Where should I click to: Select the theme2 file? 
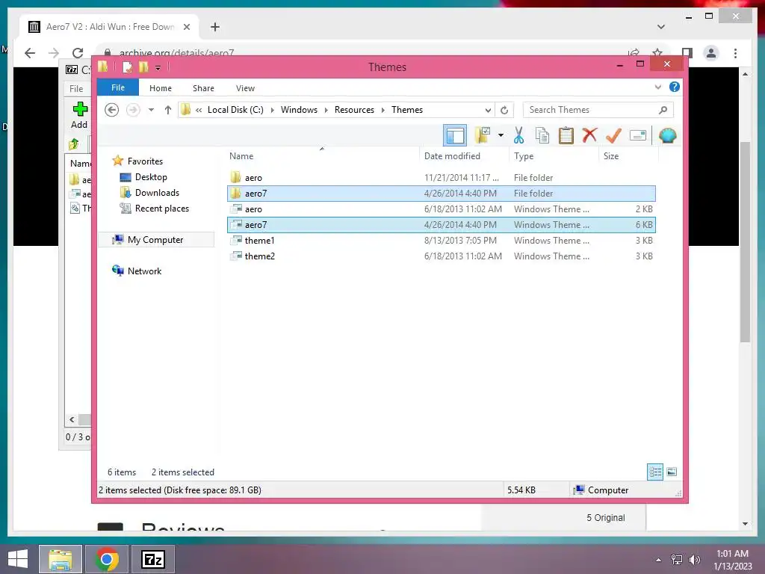click(441, 256)
